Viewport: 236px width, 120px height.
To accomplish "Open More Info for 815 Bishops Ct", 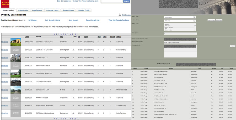I will click(x=5, y=58).
